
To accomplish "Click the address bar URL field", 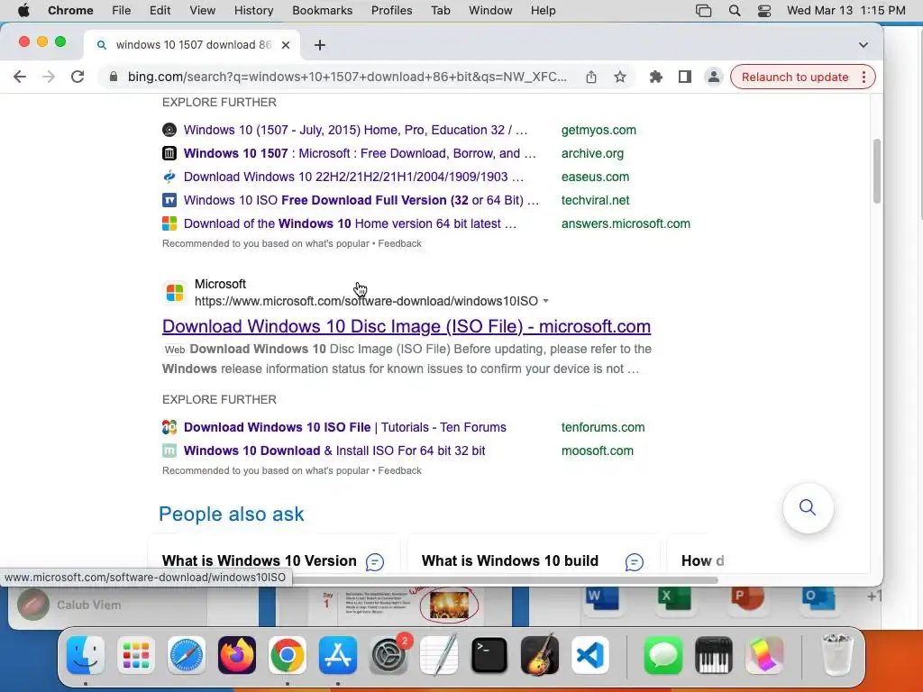I will (347, 77).
